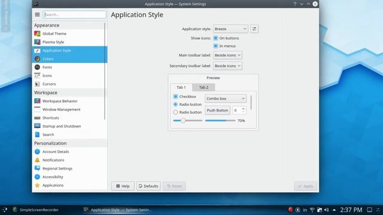Screen dimensions: 383x215
Task: Open the hamburger menu in System Settings
Action: pos(37,14)
